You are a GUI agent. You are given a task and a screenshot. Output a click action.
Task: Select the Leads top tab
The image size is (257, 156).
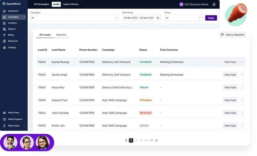[56, 4]
